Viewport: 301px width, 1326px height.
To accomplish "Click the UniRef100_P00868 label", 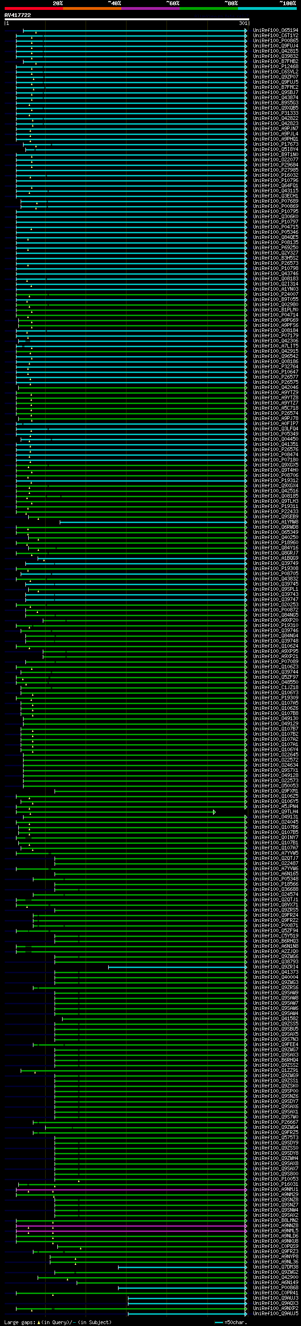I will pyautogui.click(x=276, y=1287).
